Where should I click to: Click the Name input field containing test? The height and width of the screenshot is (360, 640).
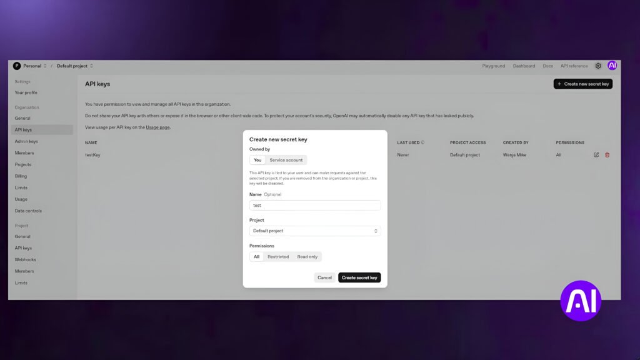[x=314, y=205]
